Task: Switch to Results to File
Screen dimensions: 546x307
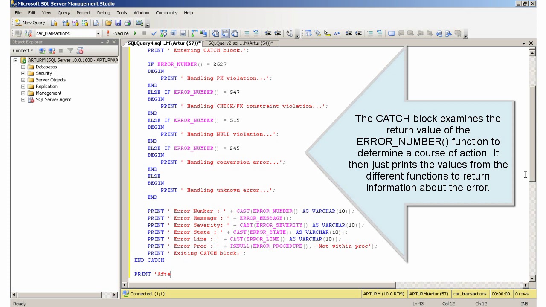Action: (x=235, y=33)
